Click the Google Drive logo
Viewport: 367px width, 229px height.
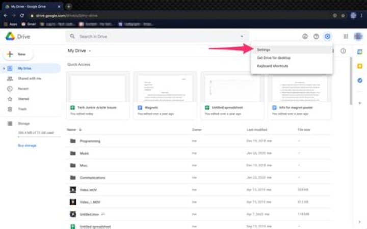(10, 37)
